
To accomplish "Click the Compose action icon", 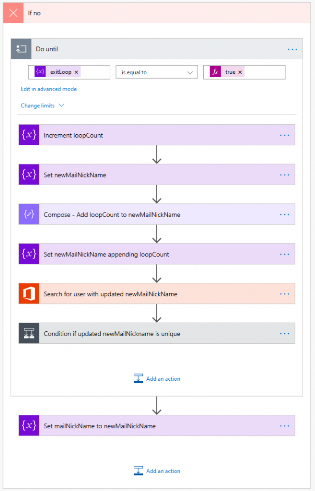I will point(29,214).
